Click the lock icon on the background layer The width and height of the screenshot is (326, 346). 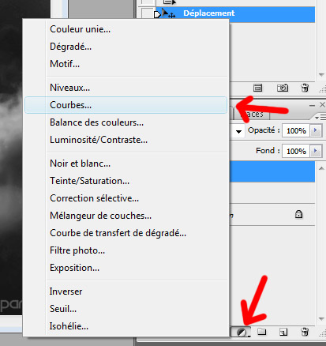point(298,214)
